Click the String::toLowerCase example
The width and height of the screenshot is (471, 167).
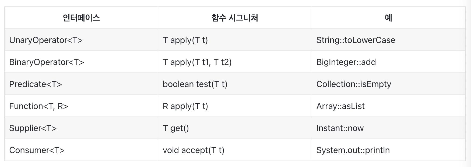356,40
